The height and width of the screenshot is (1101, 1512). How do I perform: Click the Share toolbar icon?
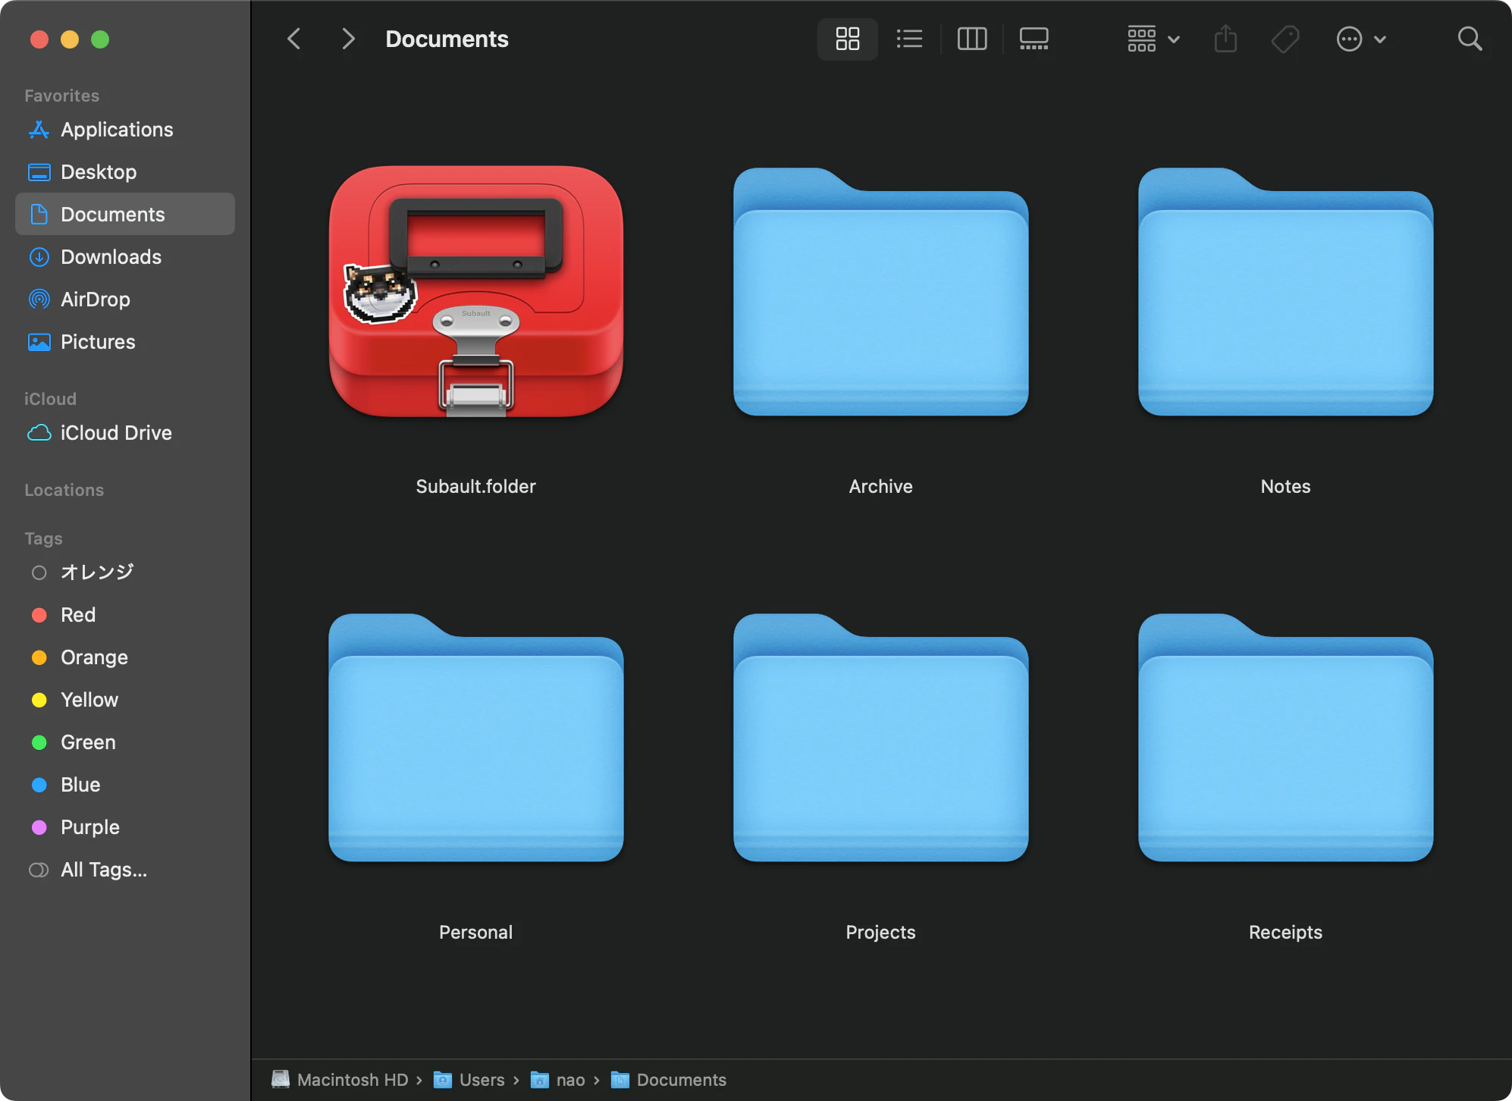[1225, 39]
